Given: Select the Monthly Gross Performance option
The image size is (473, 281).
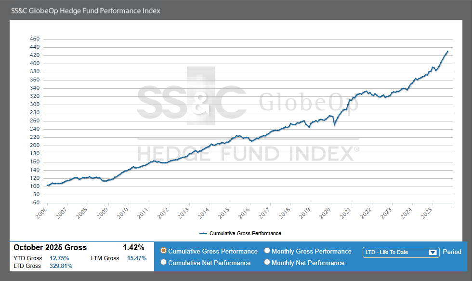Looking at the screenshot, I should click(x=267, y=251).
